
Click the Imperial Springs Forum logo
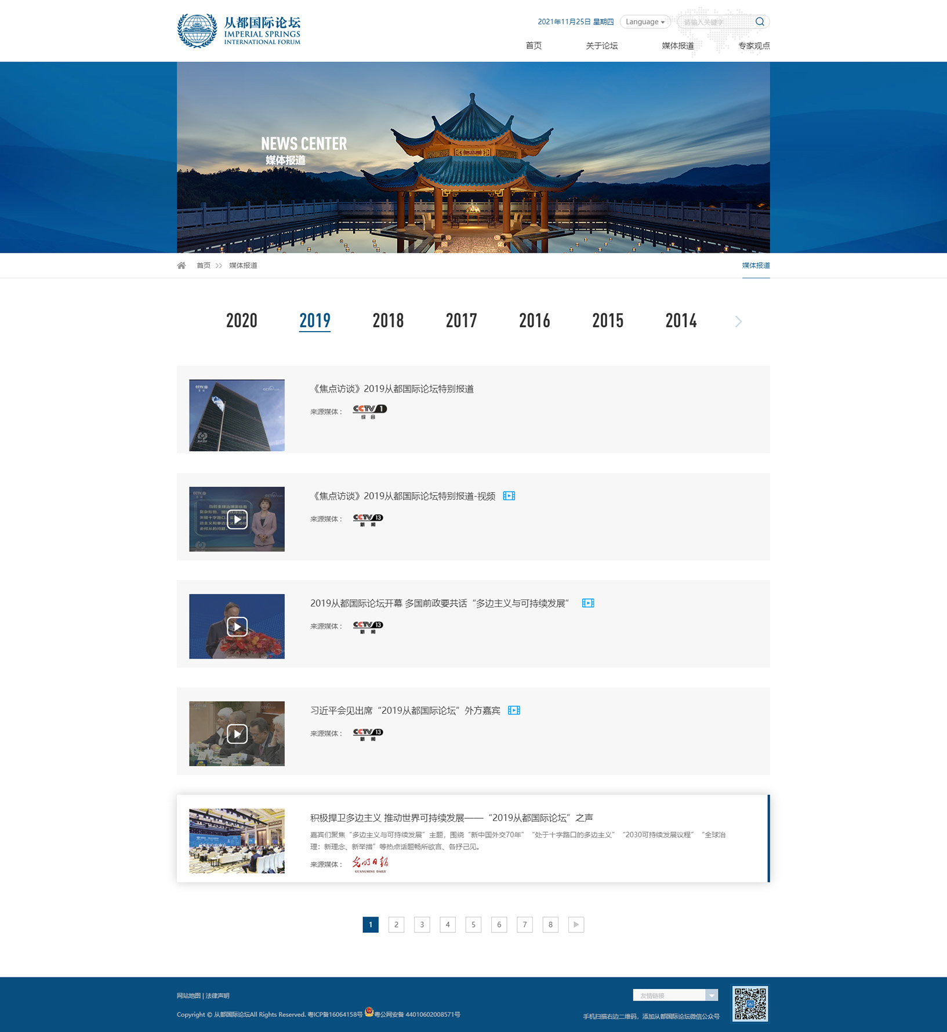coord(239,31)
